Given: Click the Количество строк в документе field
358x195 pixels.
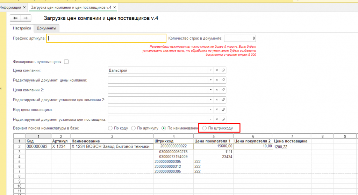Looking at the screenshot, I should (240, 38).
